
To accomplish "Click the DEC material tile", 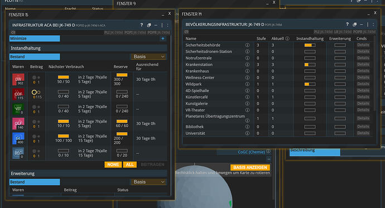I will click(18, 153).
